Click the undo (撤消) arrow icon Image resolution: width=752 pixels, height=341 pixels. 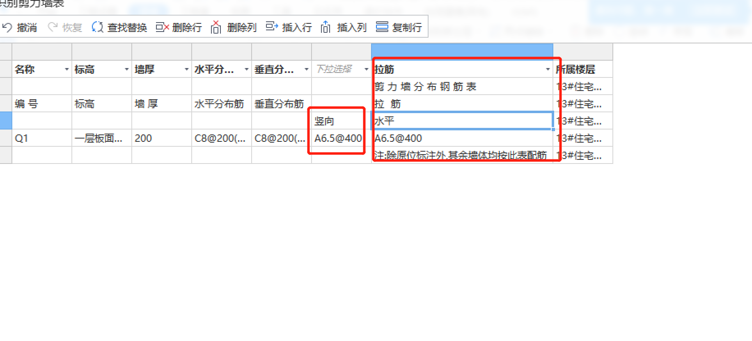pyautogui.click(x=7, y=27)
